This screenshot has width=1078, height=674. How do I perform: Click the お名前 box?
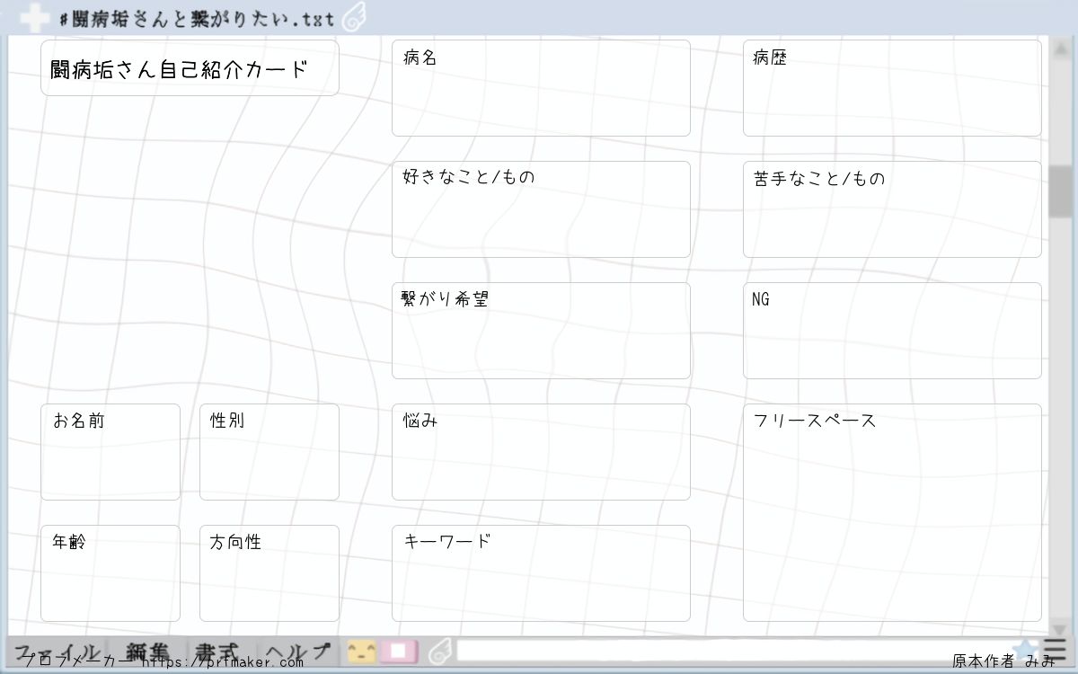point(110,452)
